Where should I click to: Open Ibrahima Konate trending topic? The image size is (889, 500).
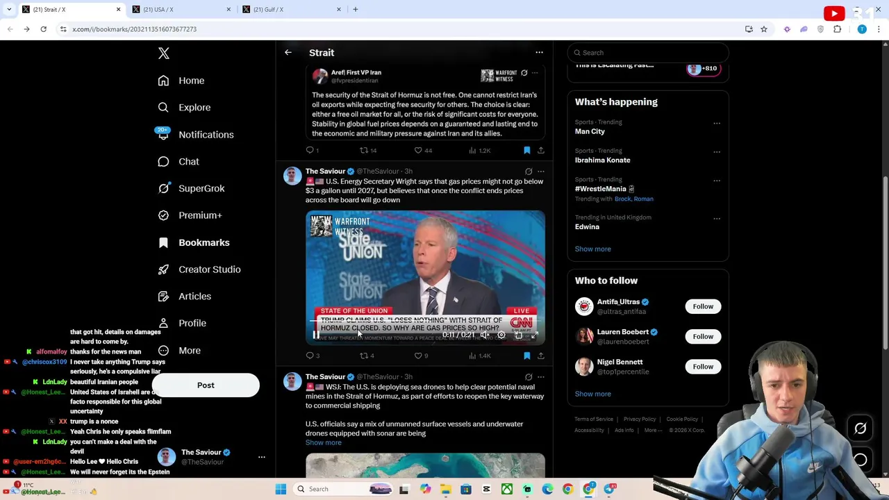[602, 160]
